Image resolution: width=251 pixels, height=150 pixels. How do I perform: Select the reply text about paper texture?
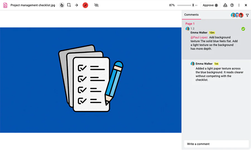pos(219,74)
